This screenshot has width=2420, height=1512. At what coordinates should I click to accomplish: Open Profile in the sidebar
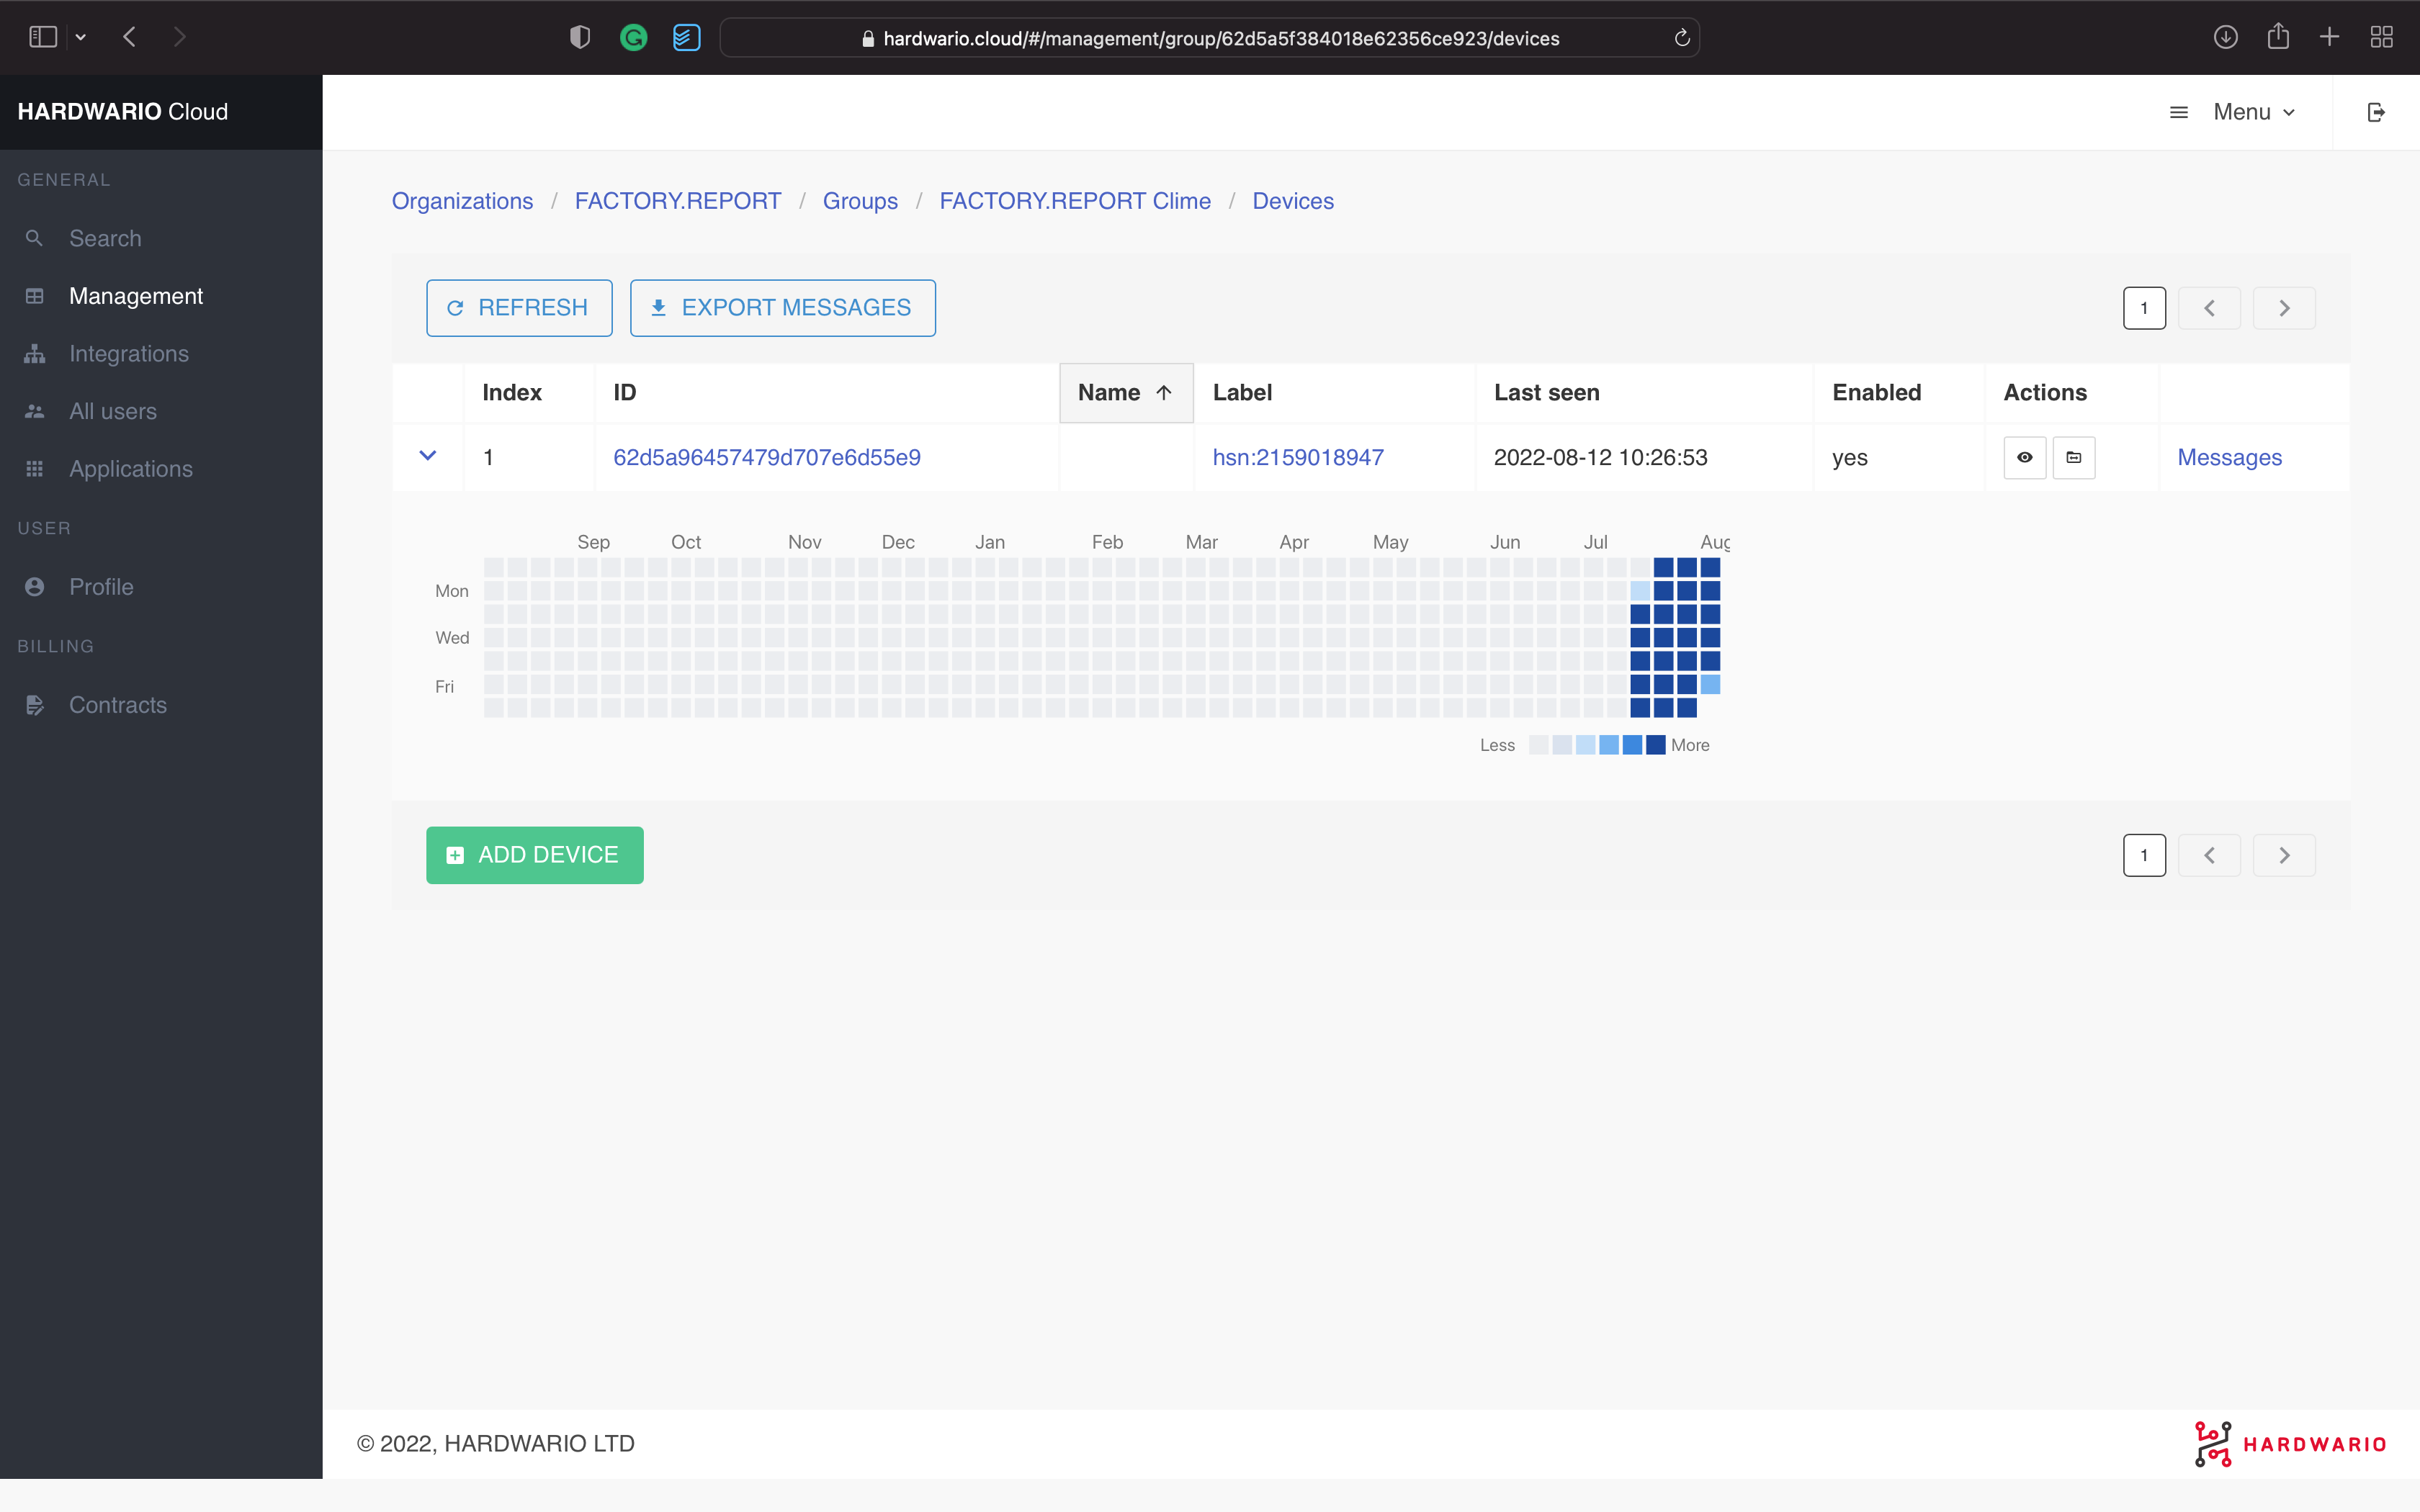pyautogui.click(x=100, y=587)
